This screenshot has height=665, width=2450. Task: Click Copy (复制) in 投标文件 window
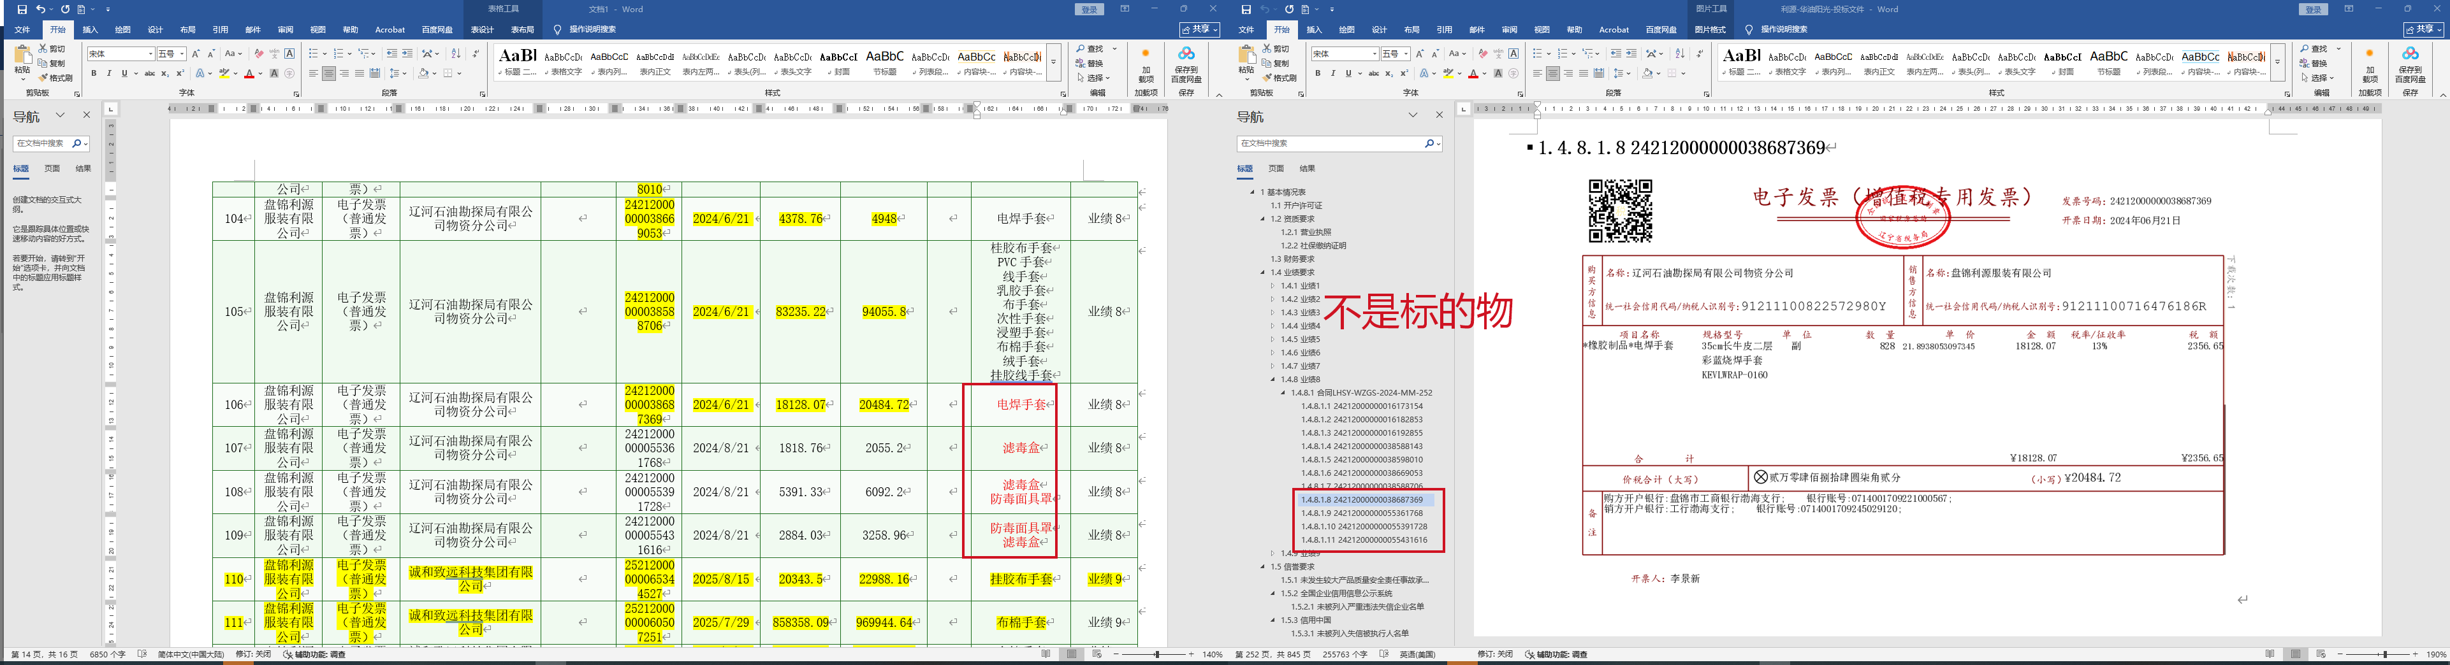[1276, 64]
